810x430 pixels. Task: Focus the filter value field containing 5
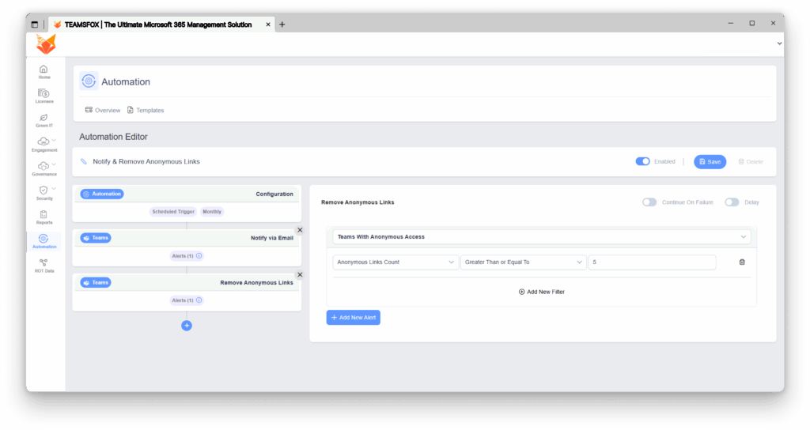[652, 262]
